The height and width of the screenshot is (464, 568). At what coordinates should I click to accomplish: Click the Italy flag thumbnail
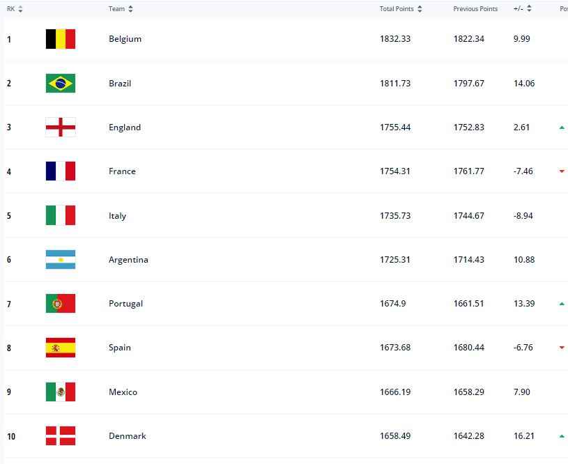point(61,215)
